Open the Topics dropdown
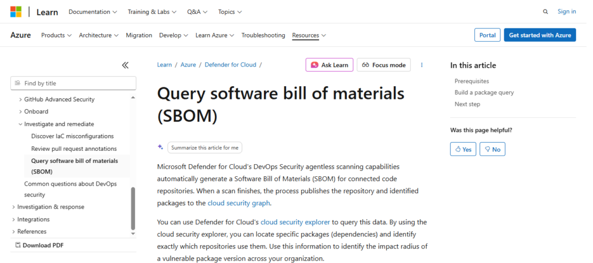Viewport: 593px width, 263px height. click(230, 12)
